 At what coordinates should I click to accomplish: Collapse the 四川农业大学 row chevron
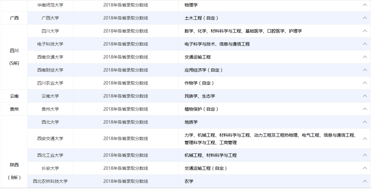coord(365,83)
